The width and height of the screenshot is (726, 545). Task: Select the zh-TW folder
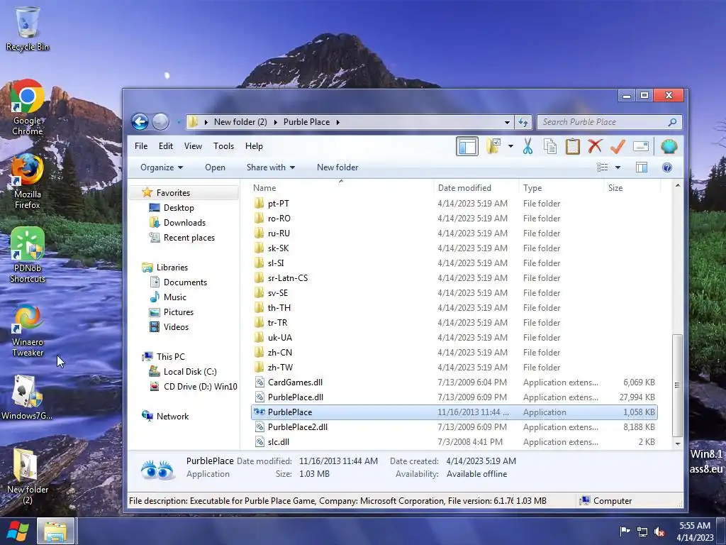coord(454,368)
